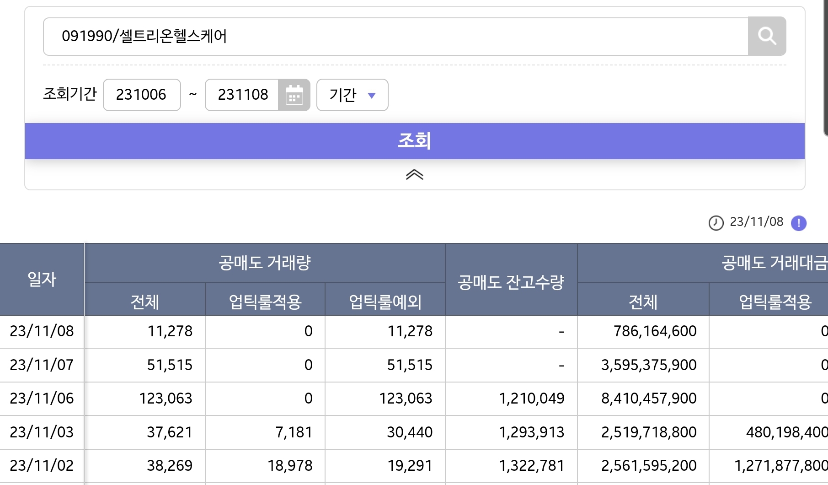Viewport: 828px width, 485px height.
Task: Click balance quantity 1,322,781
Action: coord(532,466)
